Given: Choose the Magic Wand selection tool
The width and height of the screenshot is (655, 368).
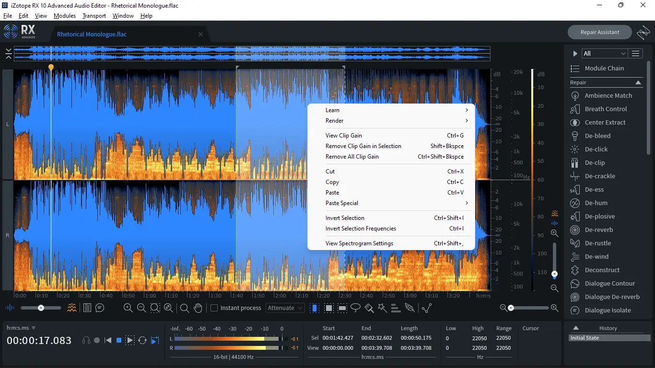Looking at the screenshot, I should 382,308.
